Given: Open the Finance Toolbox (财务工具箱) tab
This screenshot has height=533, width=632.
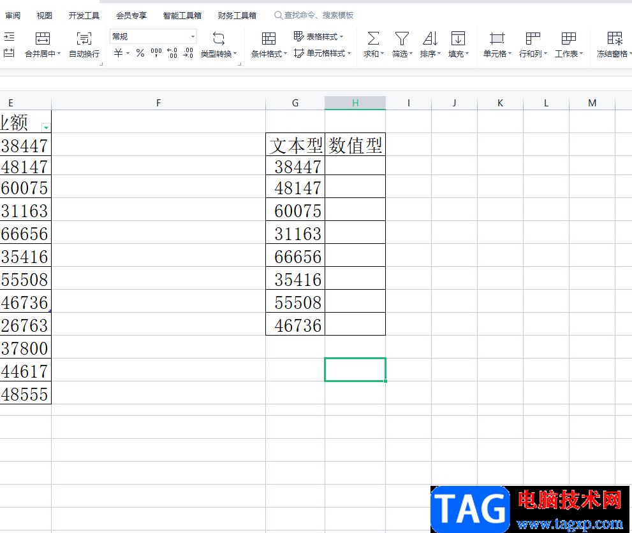Looking at the screenshot, I should 237,15.
